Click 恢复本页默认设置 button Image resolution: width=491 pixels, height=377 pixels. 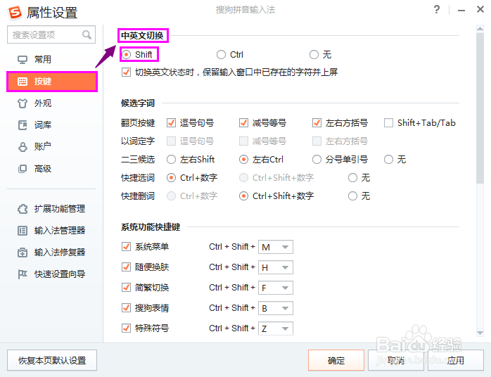tap(52, 360)
